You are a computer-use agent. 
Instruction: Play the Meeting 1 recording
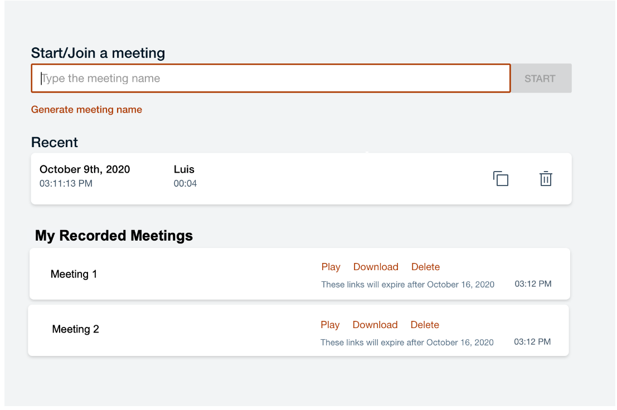pyautogui.click(x=331, y=267)
